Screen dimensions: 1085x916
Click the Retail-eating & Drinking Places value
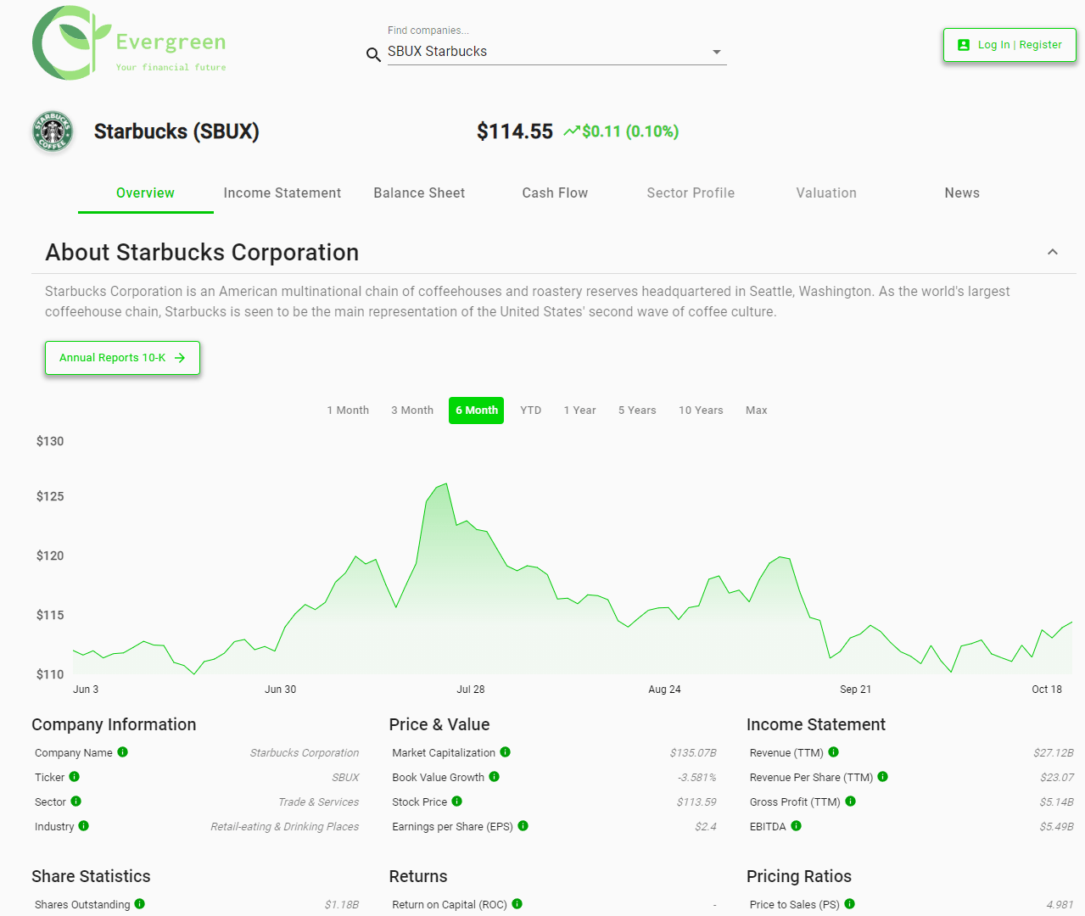[285, 827]
